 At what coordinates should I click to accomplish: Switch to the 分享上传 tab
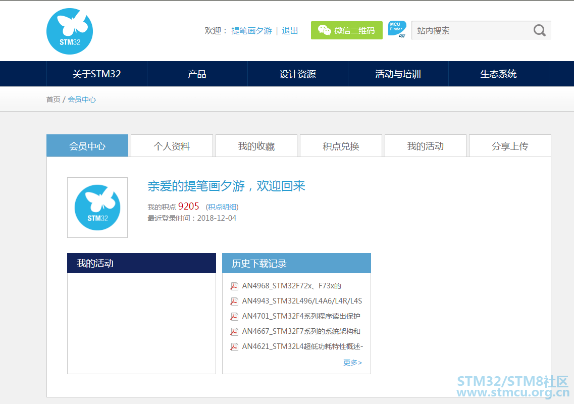pos(510,146)
